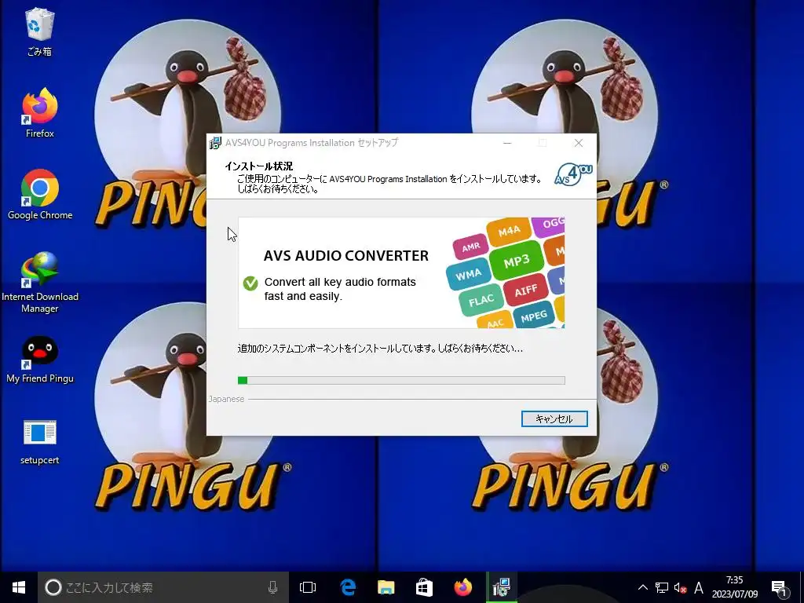Screen dimensions: 804x603
Task: Click the MP3 format tile in banner
Action: pyautogui.click(x=516, y=261)
